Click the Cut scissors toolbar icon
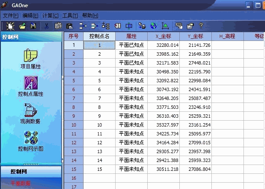The image size is (265, 189). click(46, 26)
